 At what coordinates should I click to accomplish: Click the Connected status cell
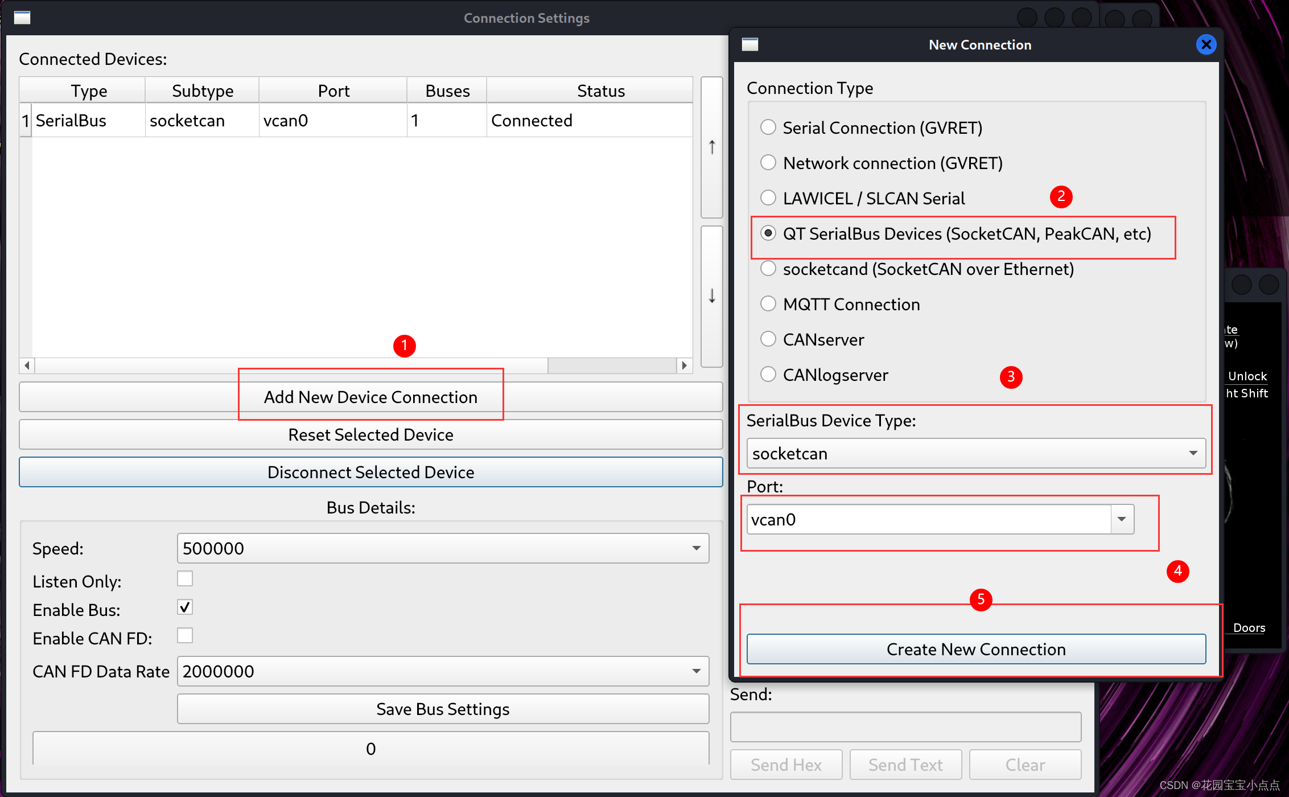[x=590, y=120]
